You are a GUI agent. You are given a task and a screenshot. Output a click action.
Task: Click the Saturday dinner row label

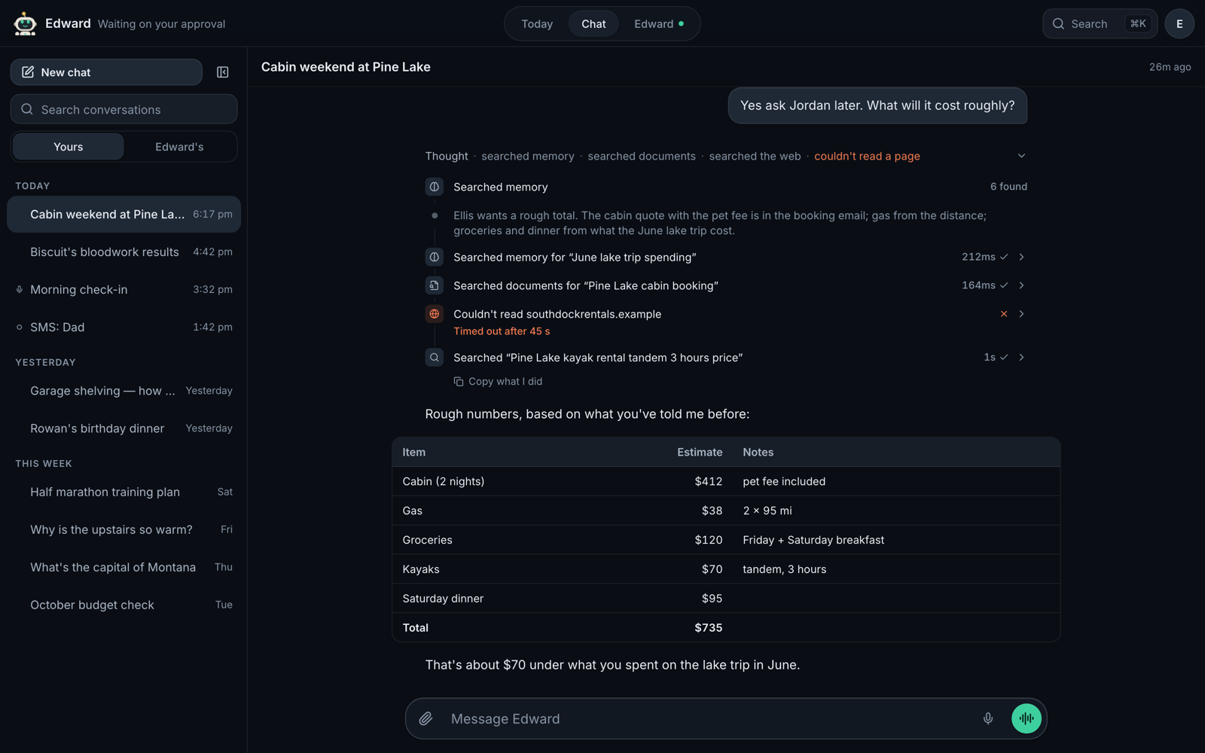(443, 599)
